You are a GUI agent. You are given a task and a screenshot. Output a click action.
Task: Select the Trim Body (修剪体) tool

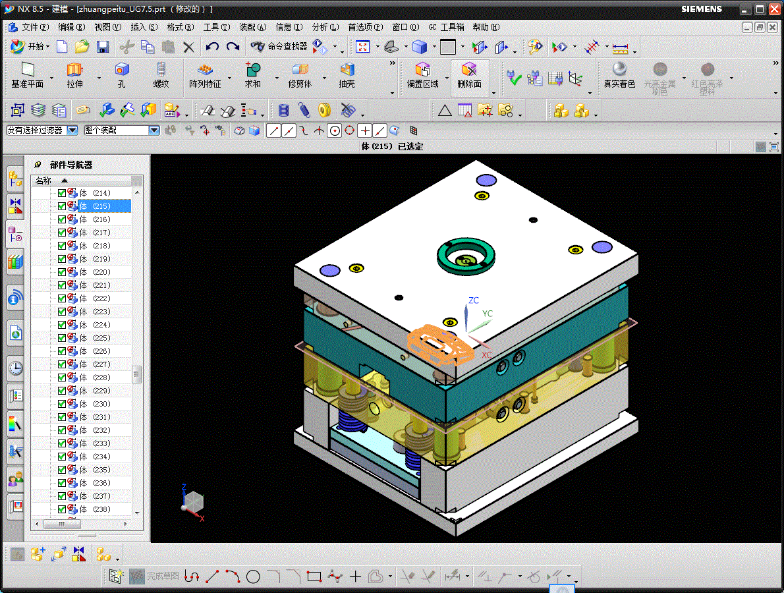pyautogui.click(x=300, y=76)
